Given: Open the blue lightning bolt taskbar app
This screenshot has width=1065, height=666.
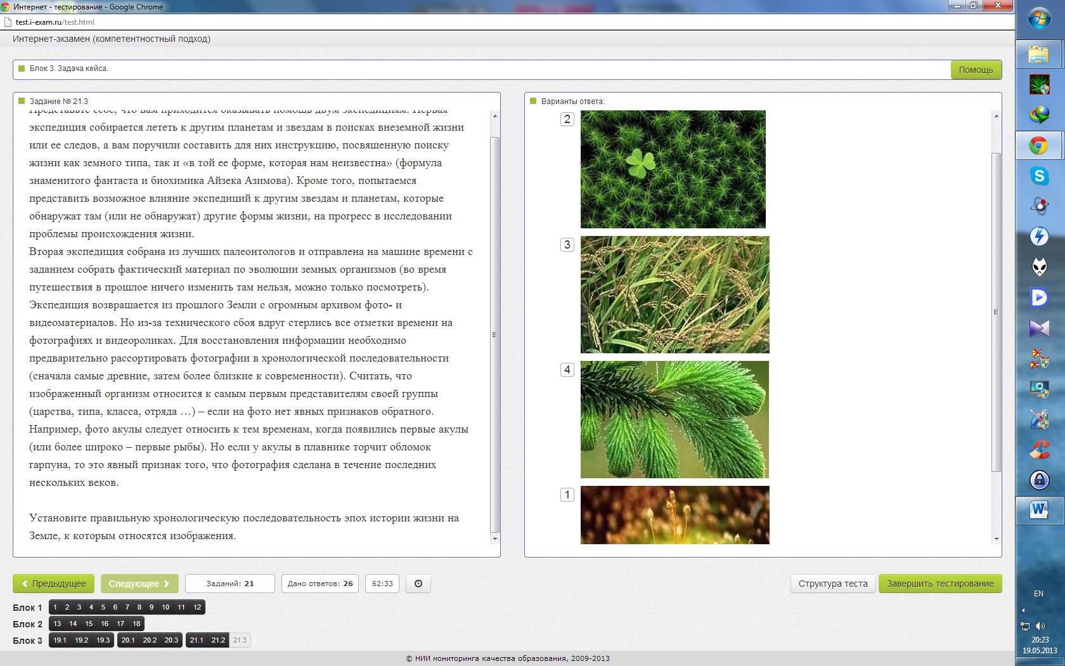Looking at the screenshot, I should pos(1039,237).
